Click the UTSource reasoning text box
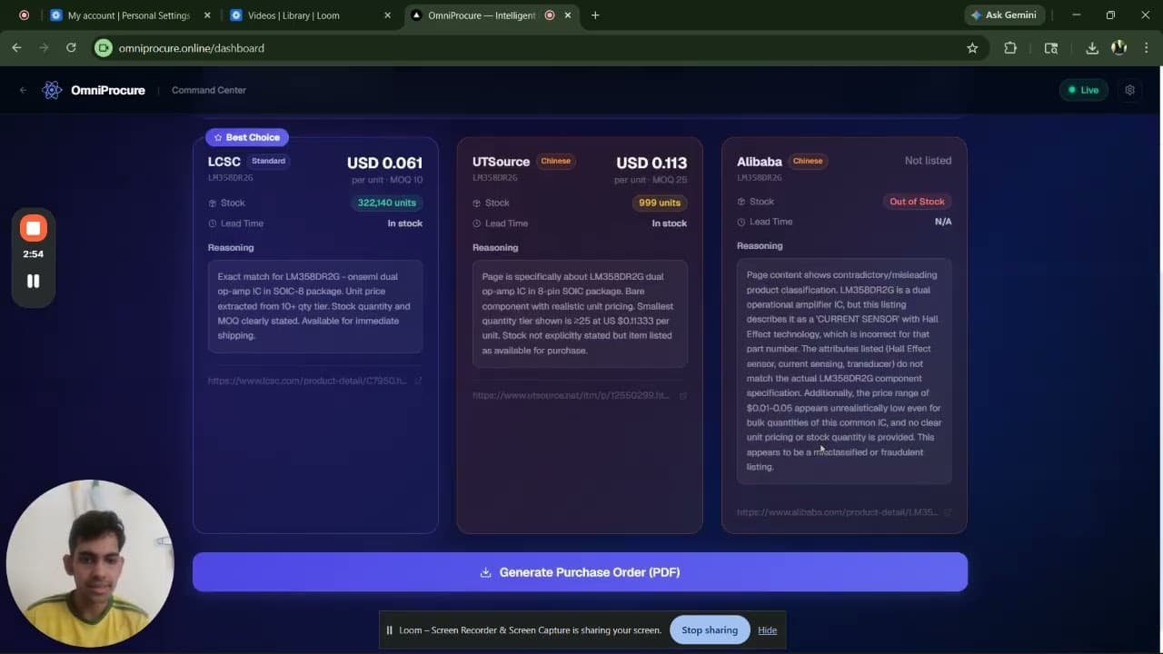Image resolution: width=1163 pixels, height=654 pixels. 580,313
